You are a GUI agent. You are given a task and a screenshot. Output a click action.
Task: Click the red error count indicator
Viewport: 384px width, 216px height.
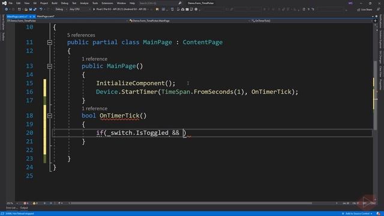coord(26,203)
